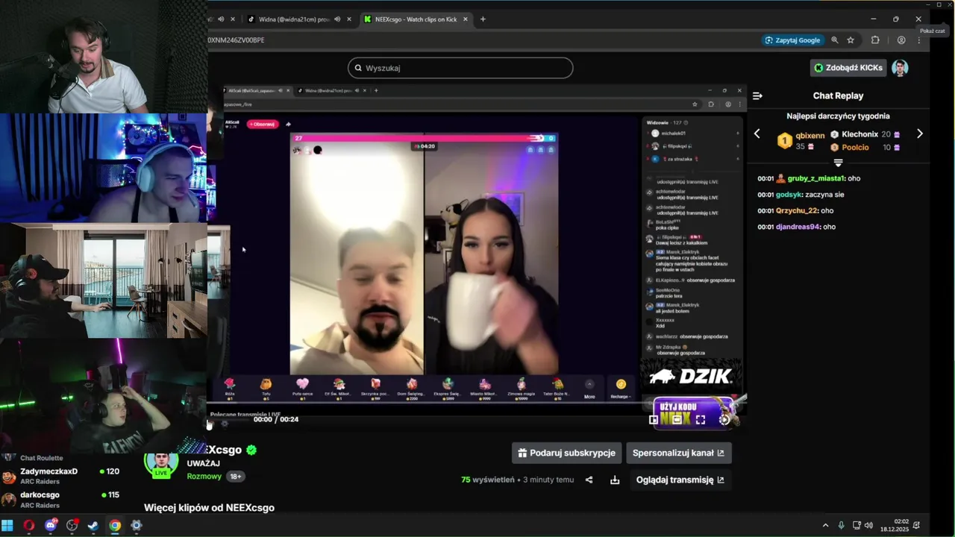Image resolution: width=955 pixels, height=537 pixels.
Task: Click the Oglądaj transmisję link
Action: coord(680,480)
